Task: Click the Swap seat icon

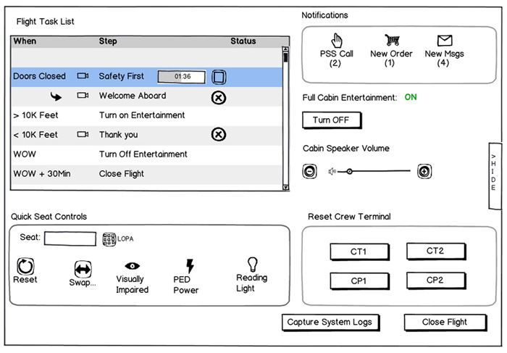Action: coord(83,269)
